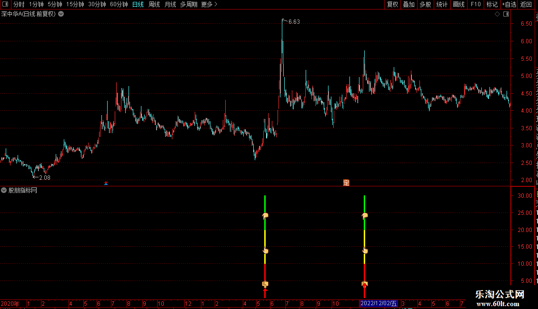This screenshot has width=538, height=309.
Task: Click the blue-red arrow marker under price chart
Action: [x=106, y=183]
